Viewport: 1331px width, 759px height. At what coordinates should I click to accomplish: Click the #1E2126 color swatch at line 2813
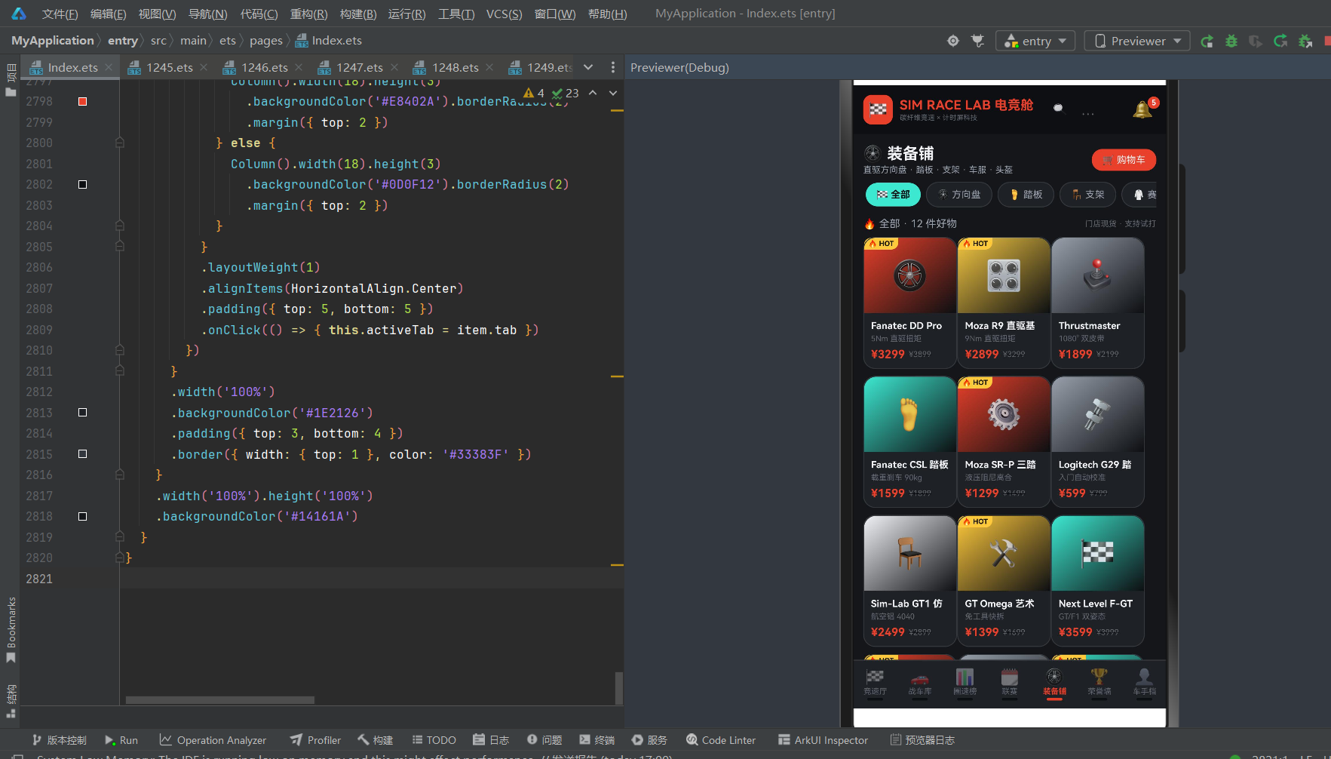click(83, 413)
